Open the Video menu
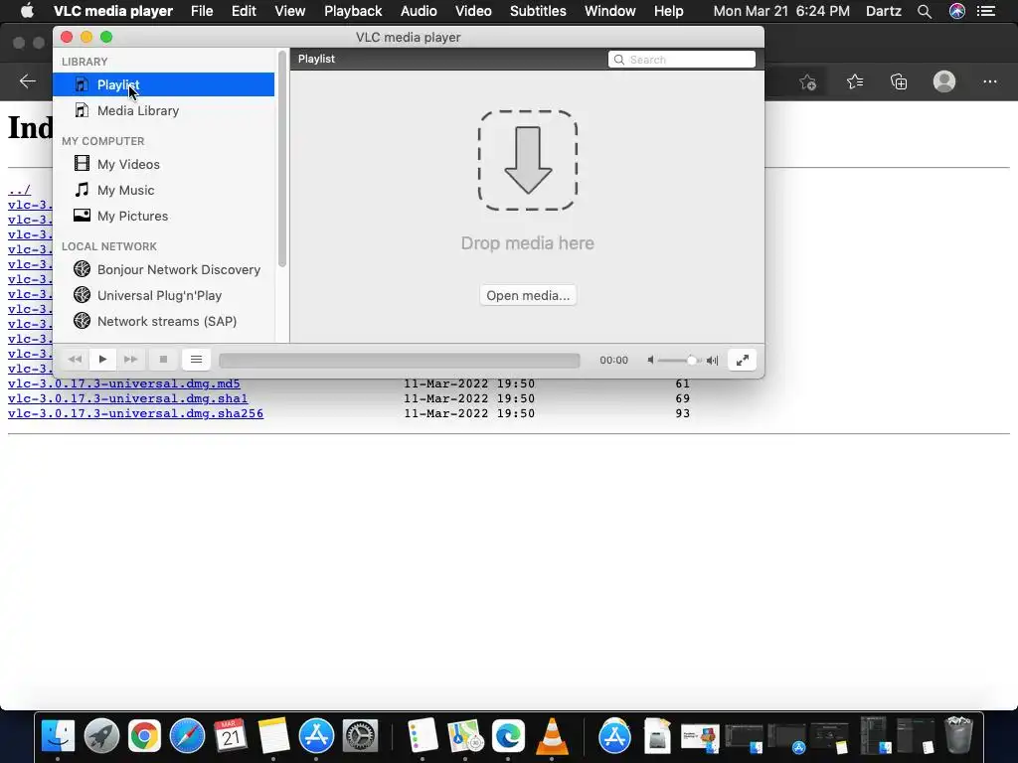 click(x=473, y=11)
